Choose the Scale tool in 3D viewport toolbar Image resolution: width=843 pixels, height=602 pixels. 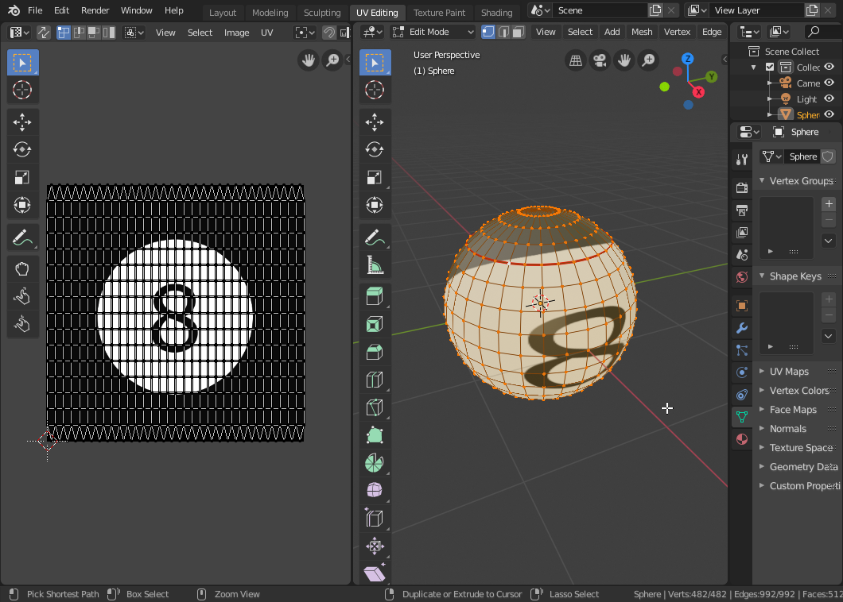[375, 177]
